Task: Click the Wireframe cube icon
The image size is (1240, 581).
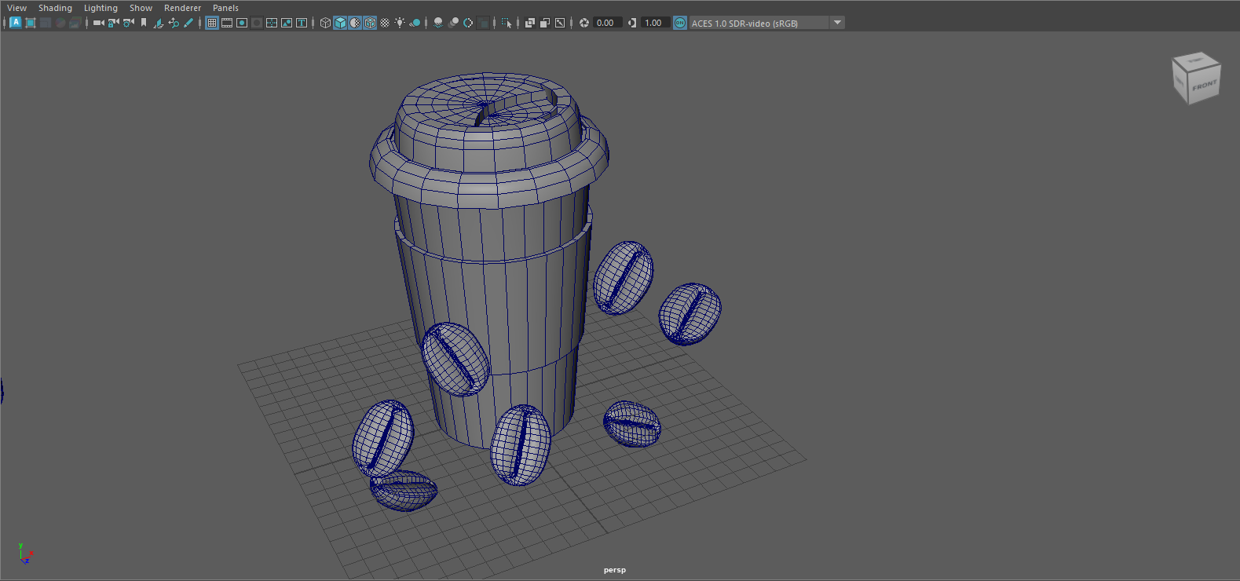Action: coord(325,23)
